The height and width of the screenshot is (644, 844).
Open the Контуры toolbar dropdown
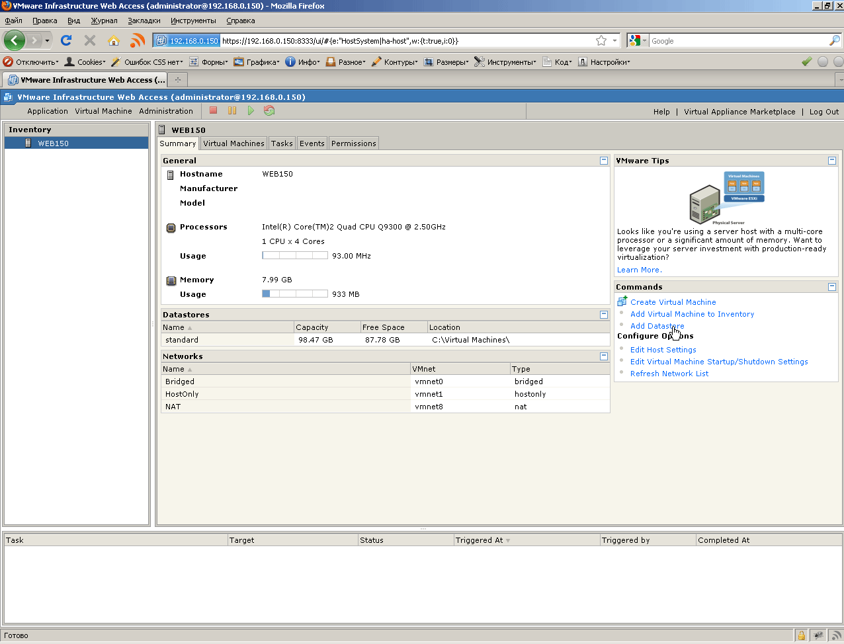tap(395, 62)
